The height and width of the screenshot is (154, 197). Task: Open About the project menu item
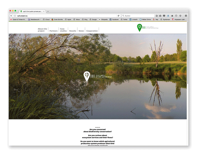42,30
